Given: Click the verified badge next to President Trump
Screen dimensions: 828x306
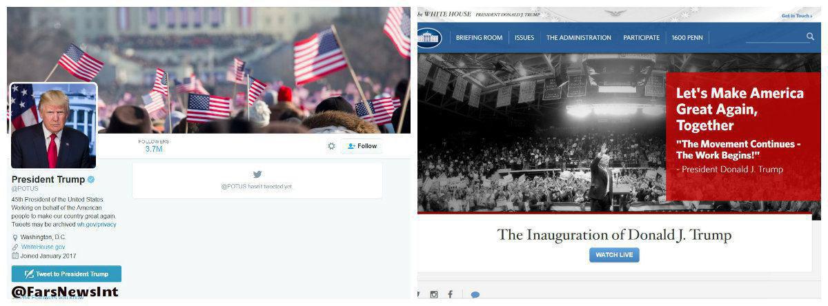Looking at the screenshot, I should point(90,179).
